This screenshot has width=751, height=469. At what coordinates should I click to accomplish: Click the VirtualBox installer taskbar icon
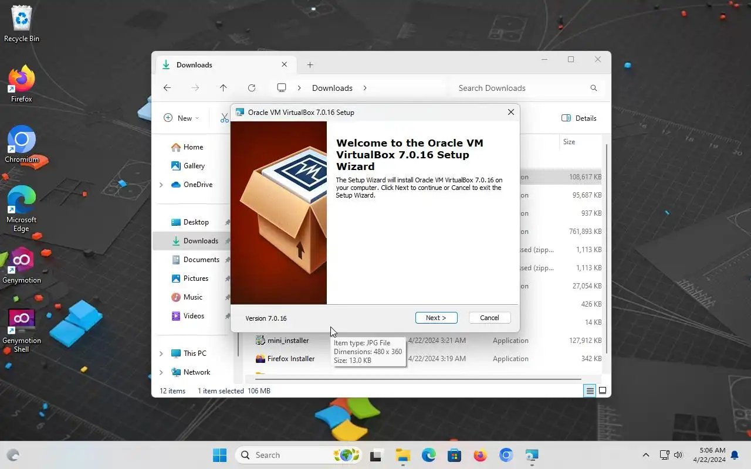[x=532, y=455]
